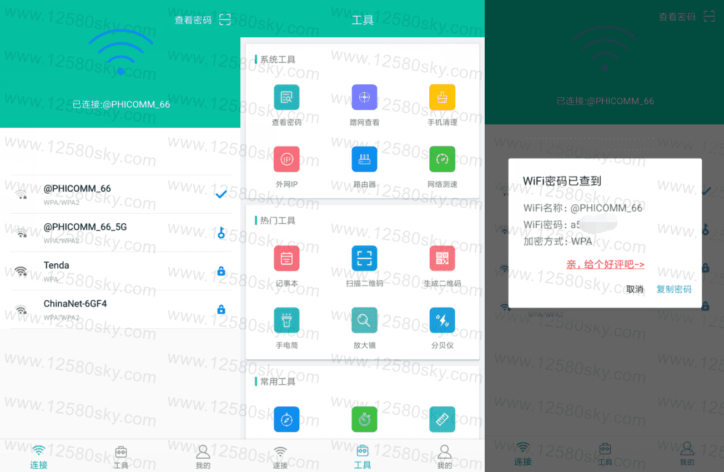Open the 外网IP tool
This screenshot has height=472, width=724.
(286, 159)
